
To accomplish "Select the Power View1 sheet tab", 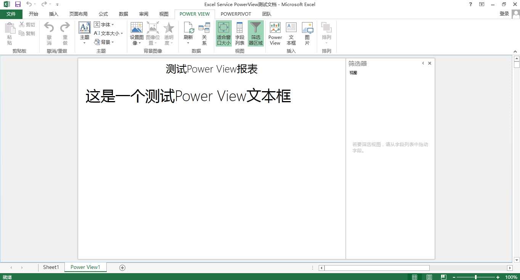I will 85,267.
